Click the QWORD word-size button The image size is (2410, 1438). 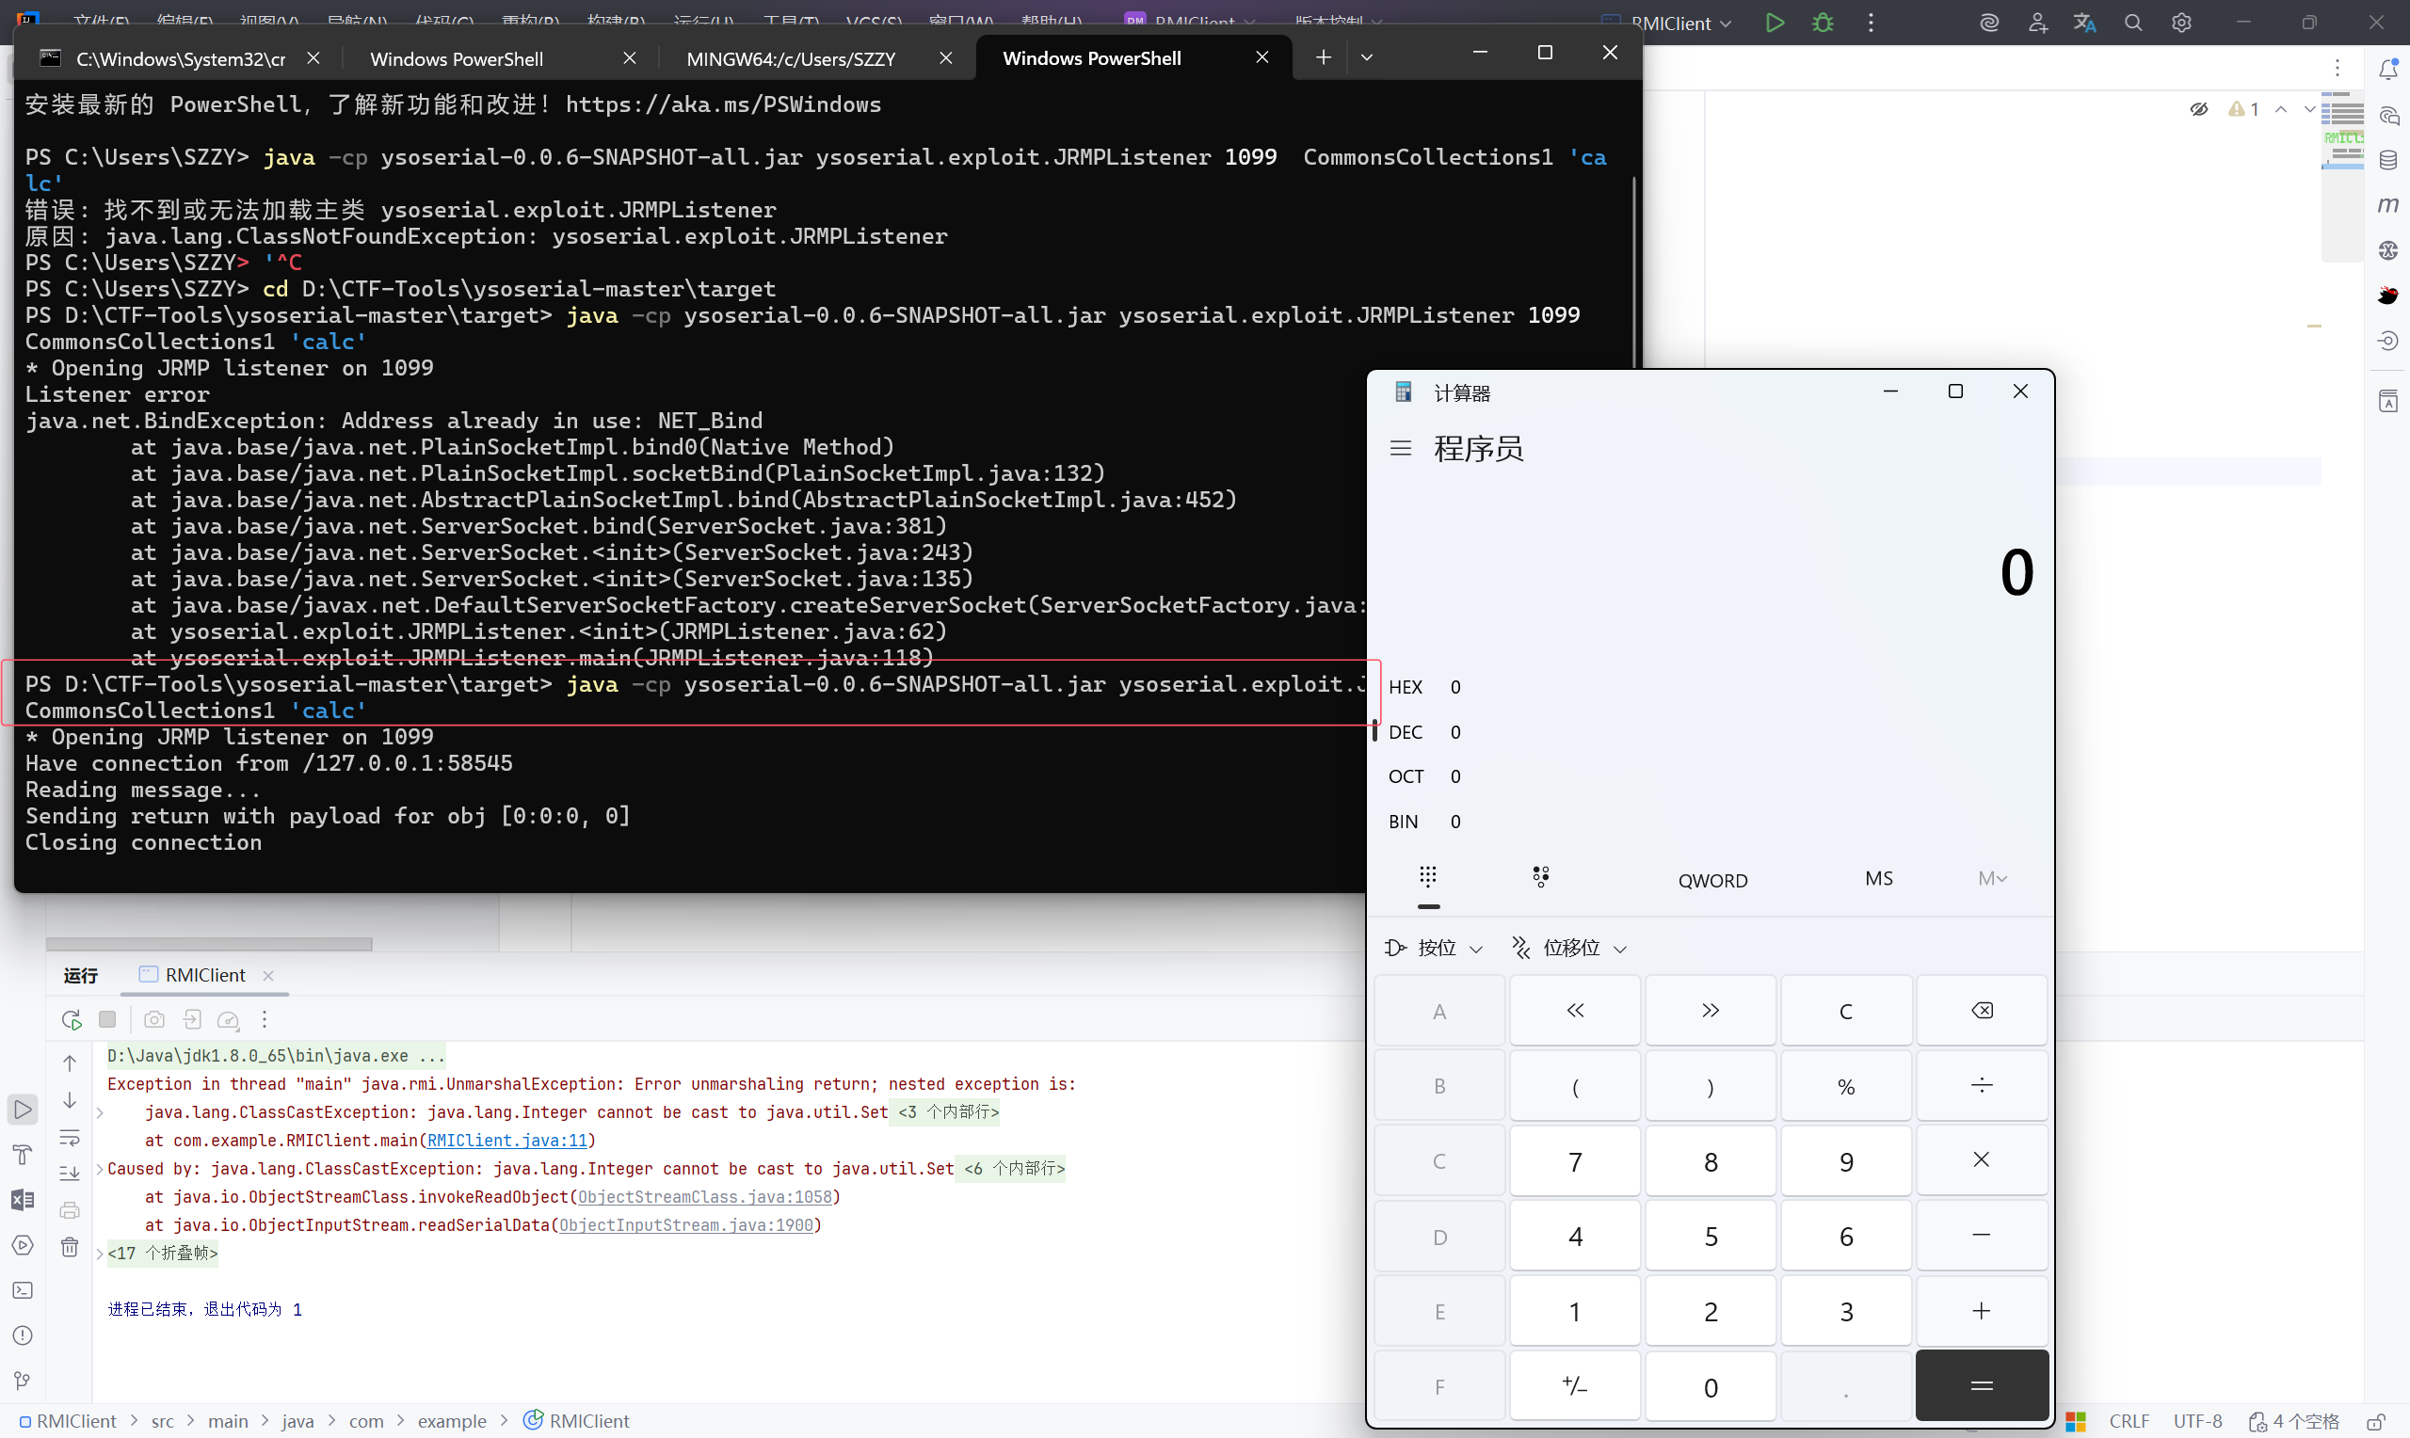click(1712, 880)
